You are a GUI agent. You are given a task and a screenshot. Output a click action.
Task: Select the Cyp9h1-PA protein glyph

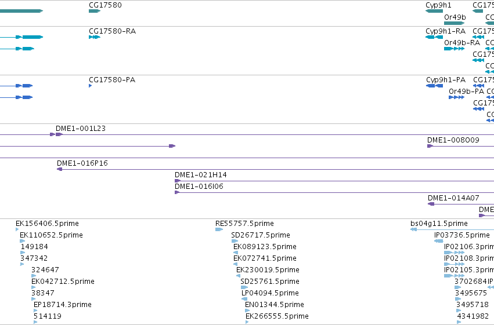pyautogui.click(x=434, y=86)
